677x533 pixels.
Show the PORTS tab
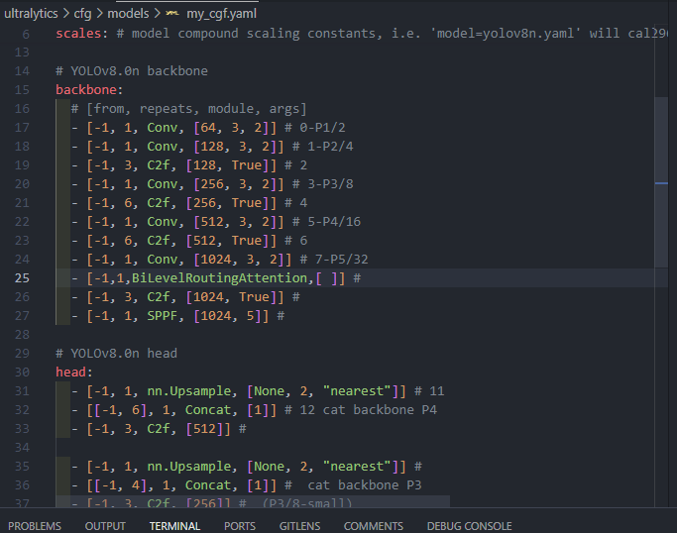click(x=240, y=525)
